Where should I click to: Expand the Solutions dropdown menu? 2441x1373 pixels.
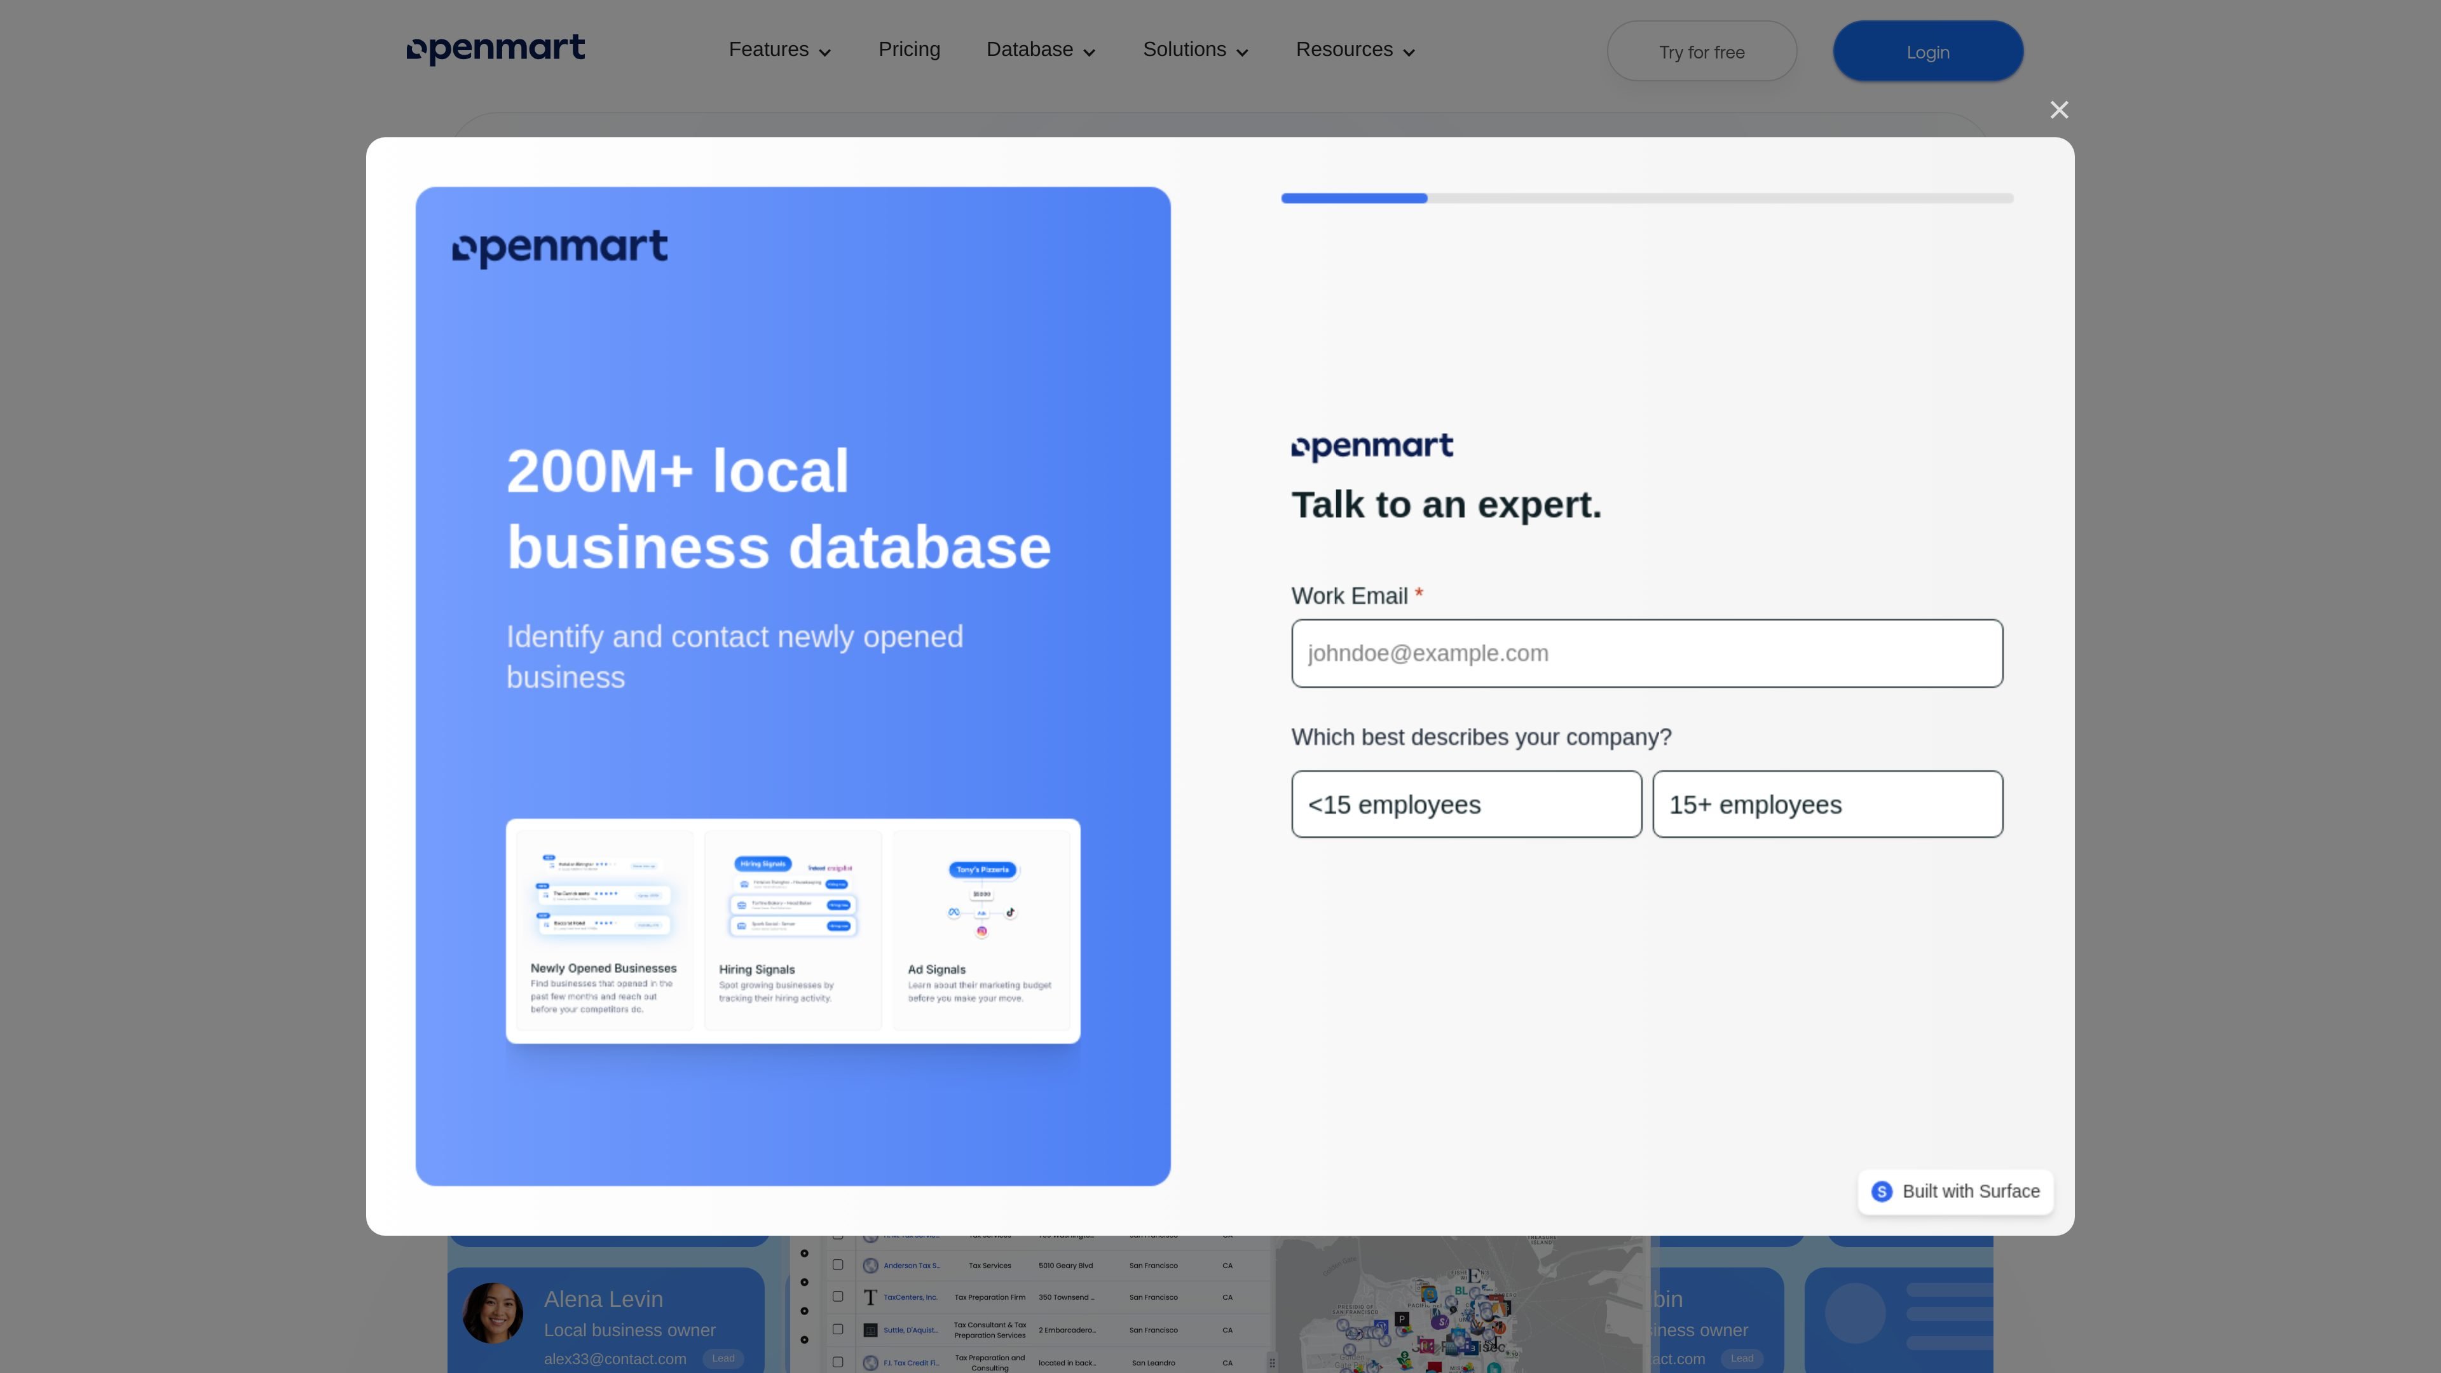[x=1196, y=50]
